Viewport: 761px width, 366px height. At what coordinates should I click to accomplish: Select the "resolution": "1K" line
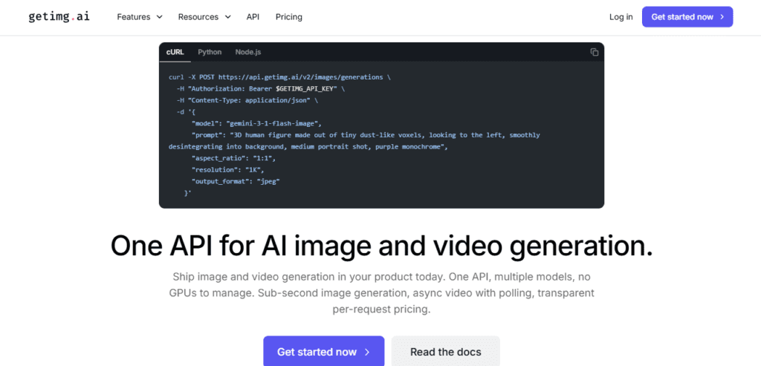coord(228,170)
